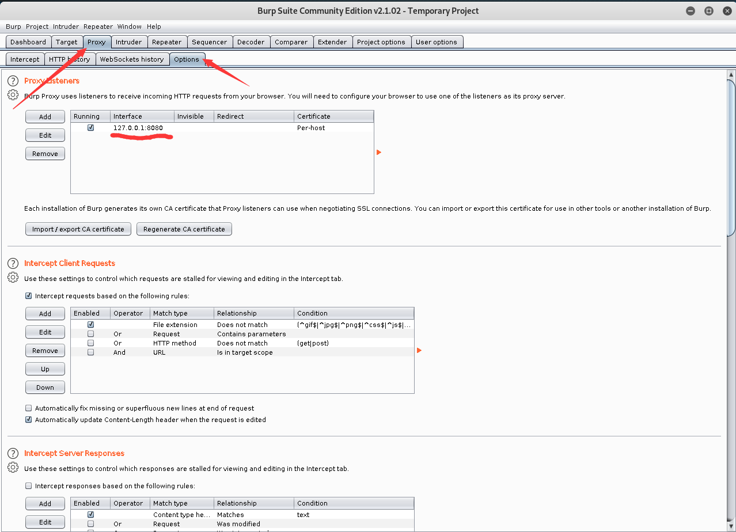Click Import / export CA certificate
This screenshot has height=532, width=736.
[x=78, y=229]
